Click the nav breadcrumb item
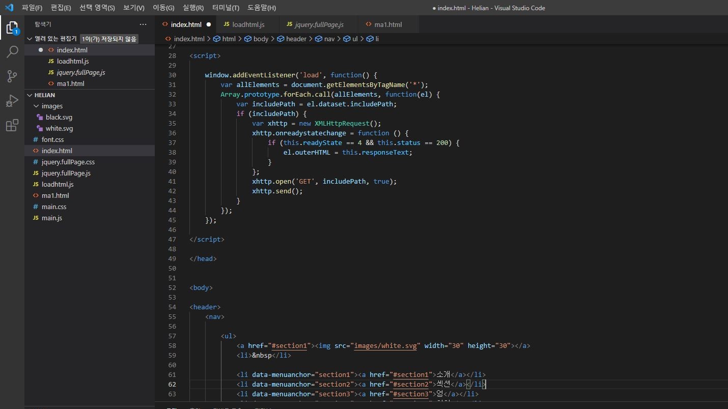 [x=329, y=39]
